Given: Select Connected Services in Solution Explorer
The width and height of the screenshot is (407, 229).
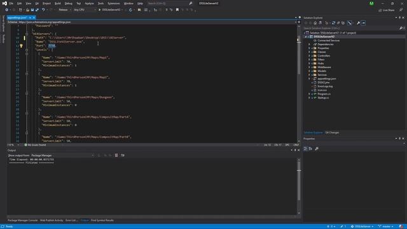Looking at the screenshot, I should click(x=328, y=41).
